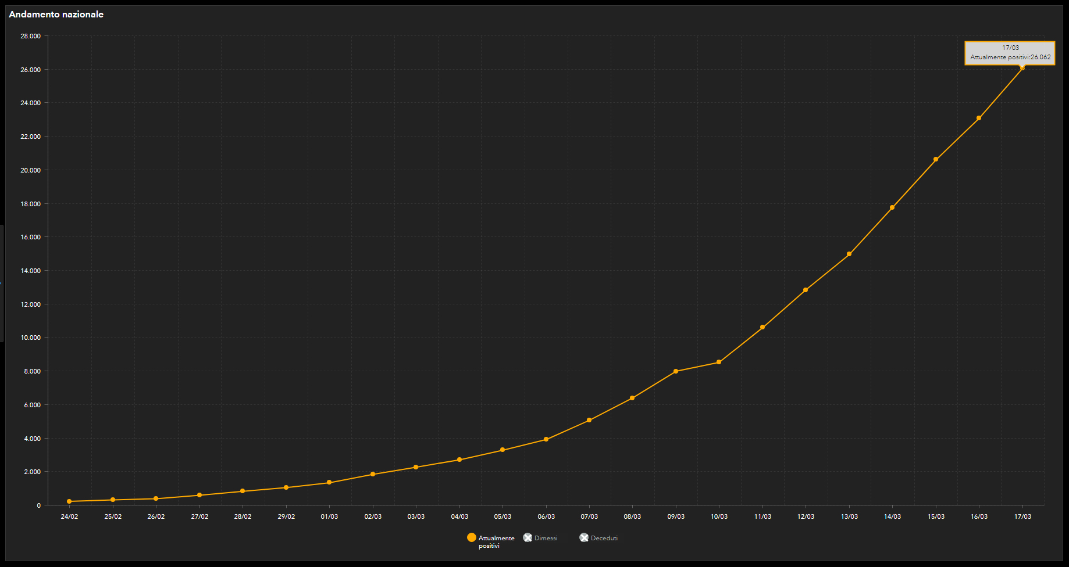Click the 26/02 x-axis date label
Image resolution: width=1069 pixels, height=567 pixels.
tap(156, 516)
